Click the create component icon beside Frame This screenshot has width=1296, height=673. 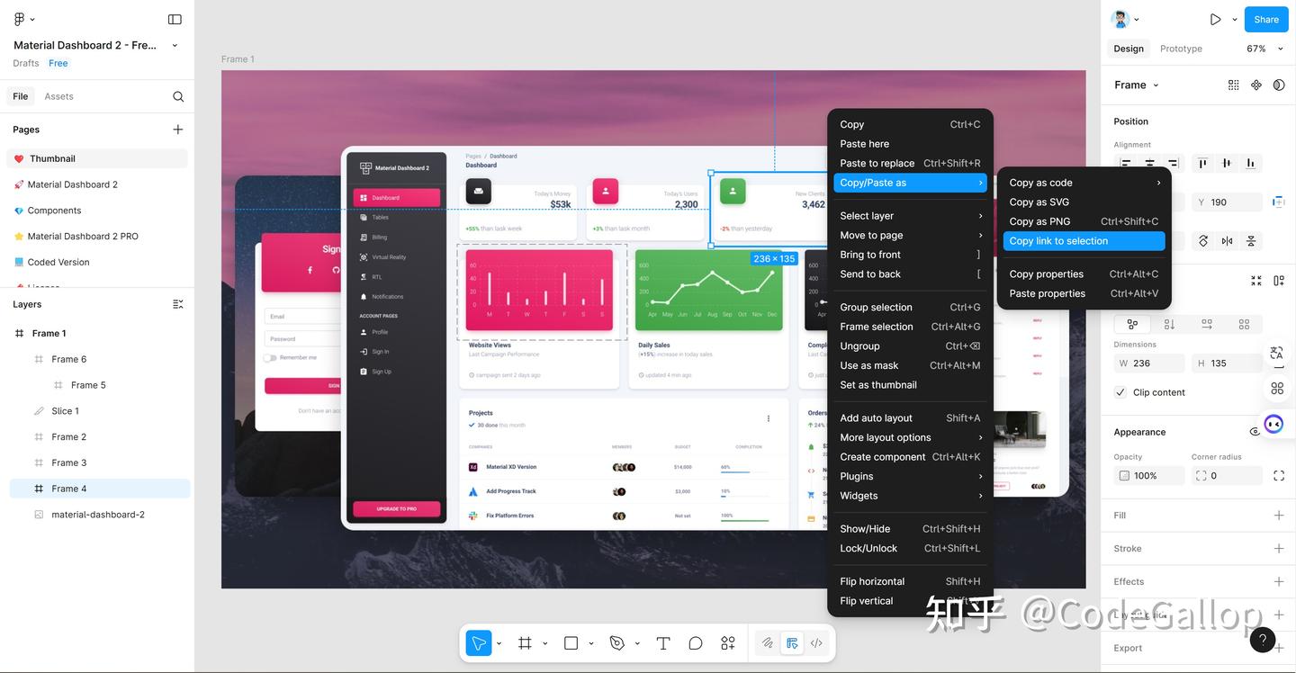click(x=1256, y=85)
